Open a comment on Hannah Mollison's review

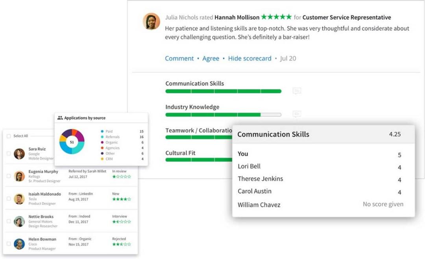click(179, 58)
